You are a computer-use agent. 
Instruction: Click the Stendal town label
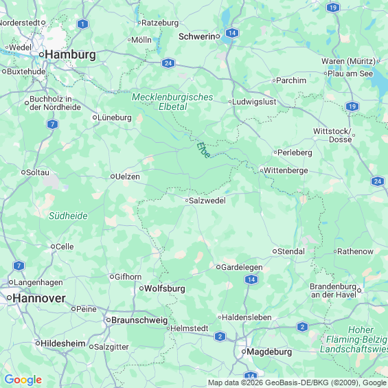point(291,251)
